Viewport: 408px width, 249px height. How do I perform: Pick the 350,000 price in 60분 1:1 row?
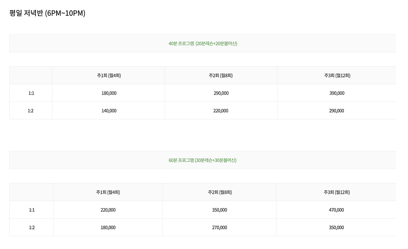click(220, 210)
